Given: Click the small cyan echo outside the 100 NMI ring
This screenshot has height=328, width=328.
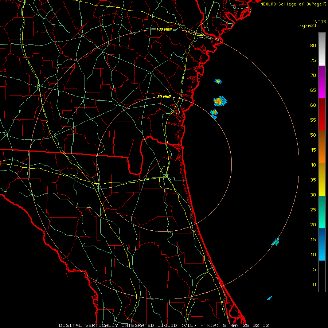Looking at the screenshot, I should [x=269, y=298].
